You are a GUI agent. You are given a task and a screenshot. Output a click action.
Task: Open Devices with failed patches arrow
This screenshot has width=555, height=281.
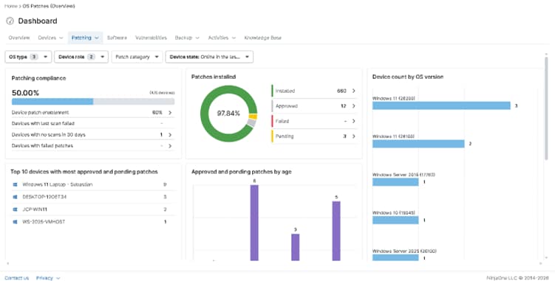pyautogui.click(x=170, y=145)
